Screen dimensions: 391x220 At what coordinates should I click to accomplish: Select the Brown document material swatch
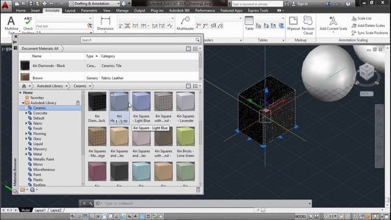pos(25,78)
